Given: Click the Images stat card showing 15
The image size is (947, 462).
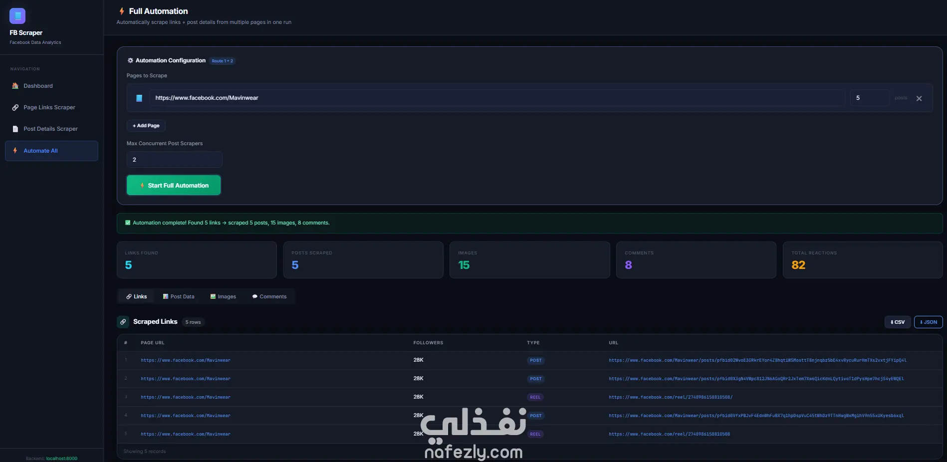Looking at the screenshot, I should (530, 260).
